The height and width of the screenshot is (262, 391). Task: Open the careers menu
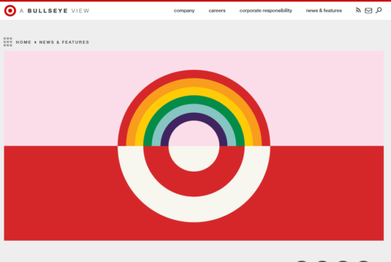pyautogui.click(x=217, y=11)
